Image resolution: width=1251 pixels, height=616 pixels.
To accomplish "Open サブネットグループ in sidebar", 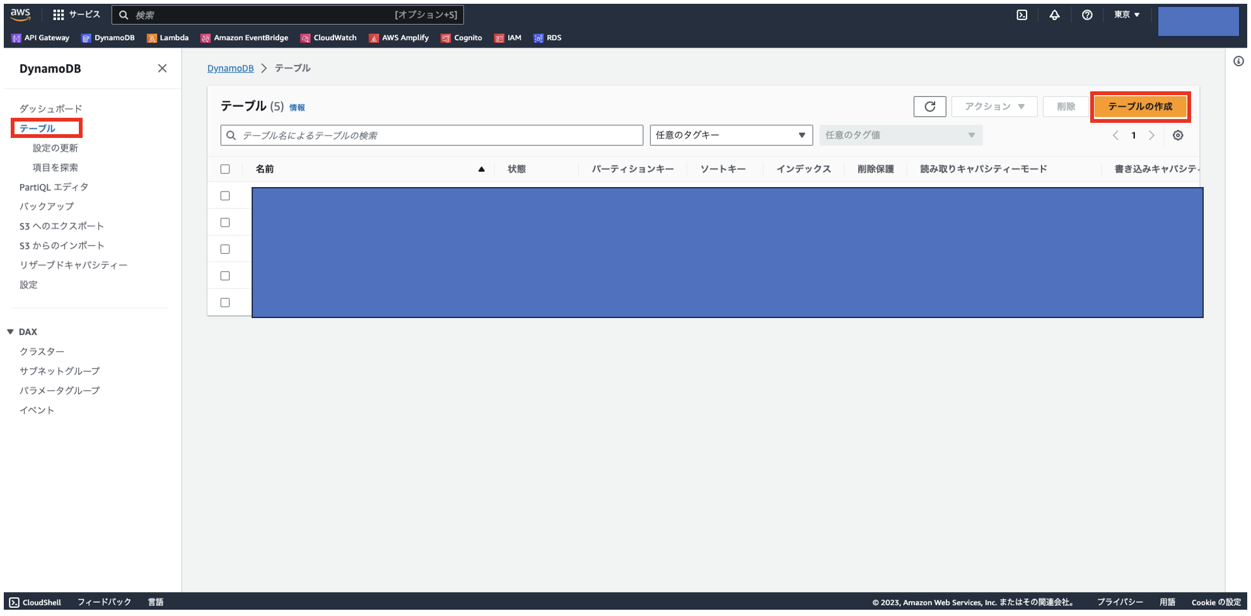I will coord(59,371).
